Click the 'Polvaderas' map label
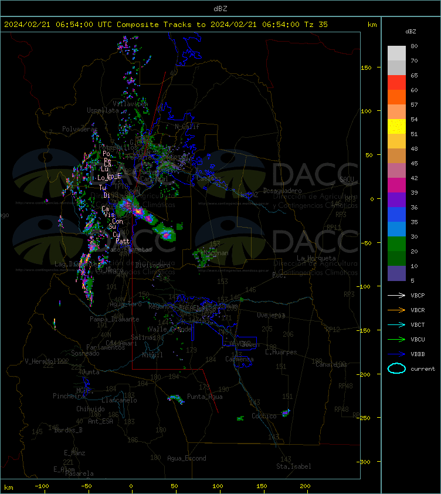This screenshot has height=494, width=441. click(x=80, y=129)
